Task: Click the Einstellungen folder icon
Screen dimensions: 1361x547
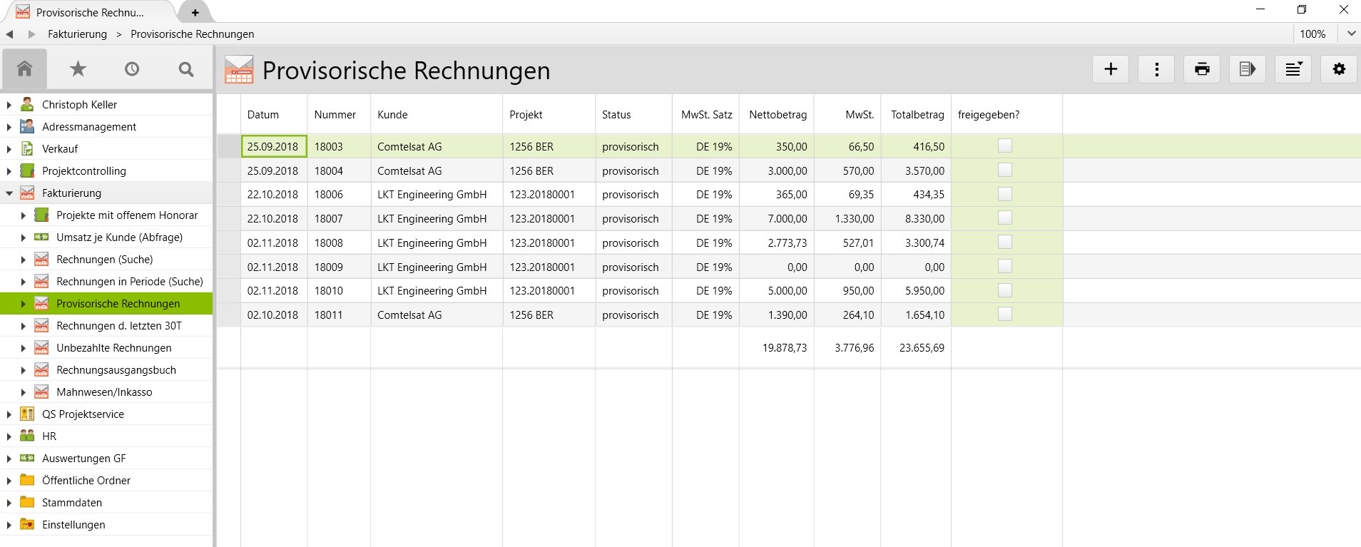Action: tap(27, 524)
